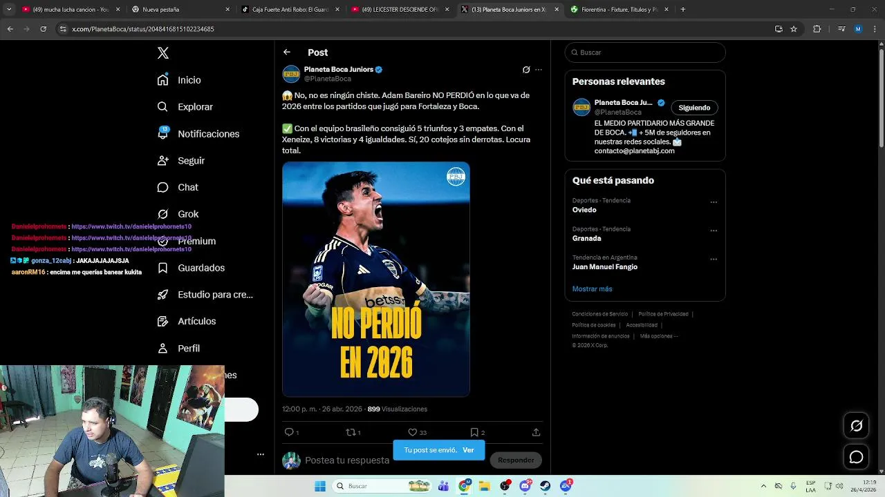Click the back arrow next to Post
Image resolution: width=885 pixels, height=497 pixels.
[x=287, y=52]
